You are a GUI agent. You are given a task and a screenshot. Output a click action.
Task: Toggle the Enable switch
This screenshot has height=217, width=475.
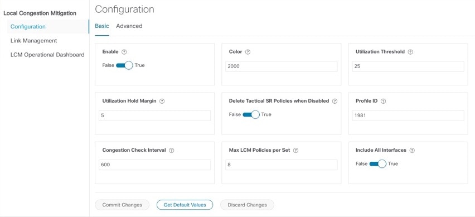124,65
